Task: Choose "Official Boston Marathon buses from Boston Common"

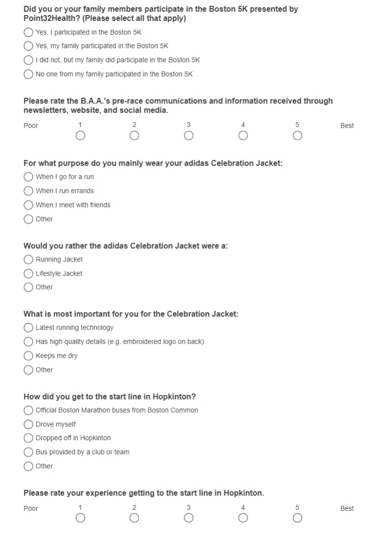Action: 28,410
